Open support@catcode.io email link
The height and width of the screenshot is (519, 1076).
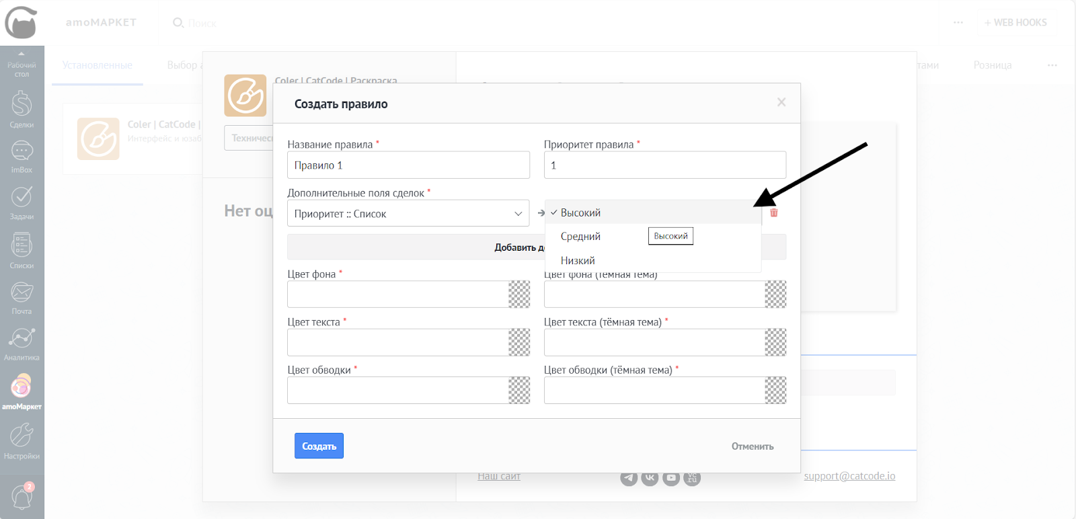(849, 476)
